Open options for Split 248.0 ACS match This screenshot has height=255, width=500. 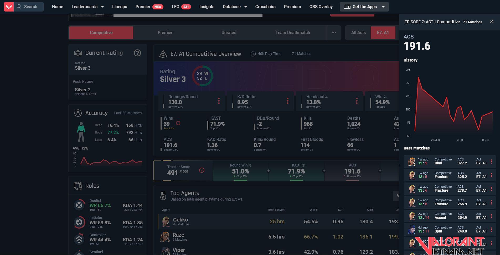point(491,229)
